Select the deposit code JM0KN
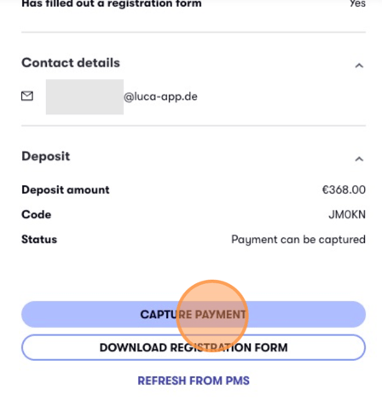This screenshot has width=382, height=418. (347, 215)
